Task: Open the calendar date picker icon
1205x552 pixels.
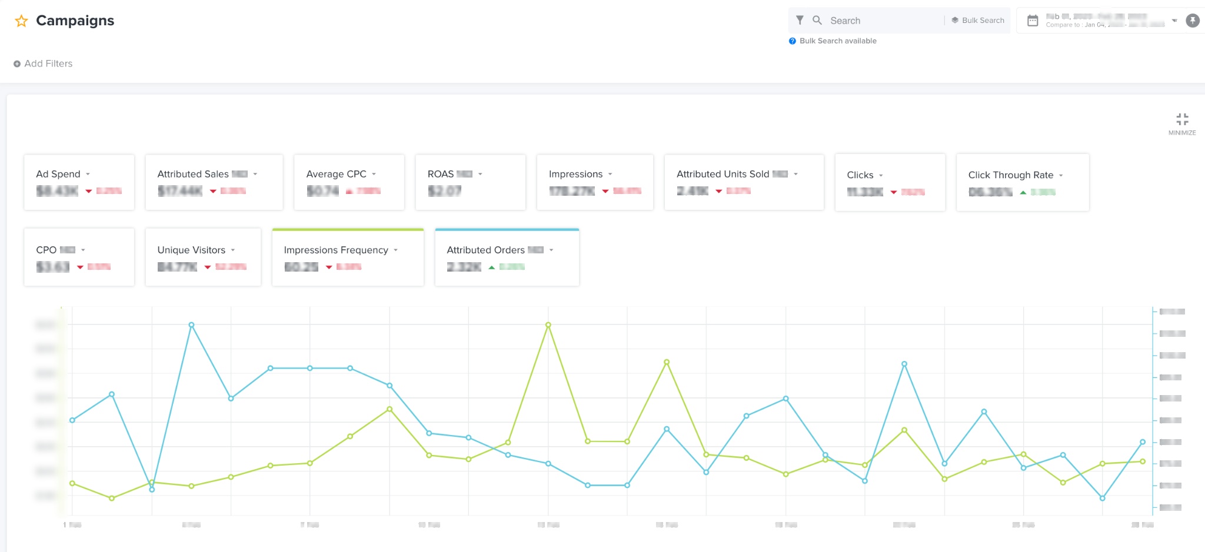Action: click(1033, 21)
